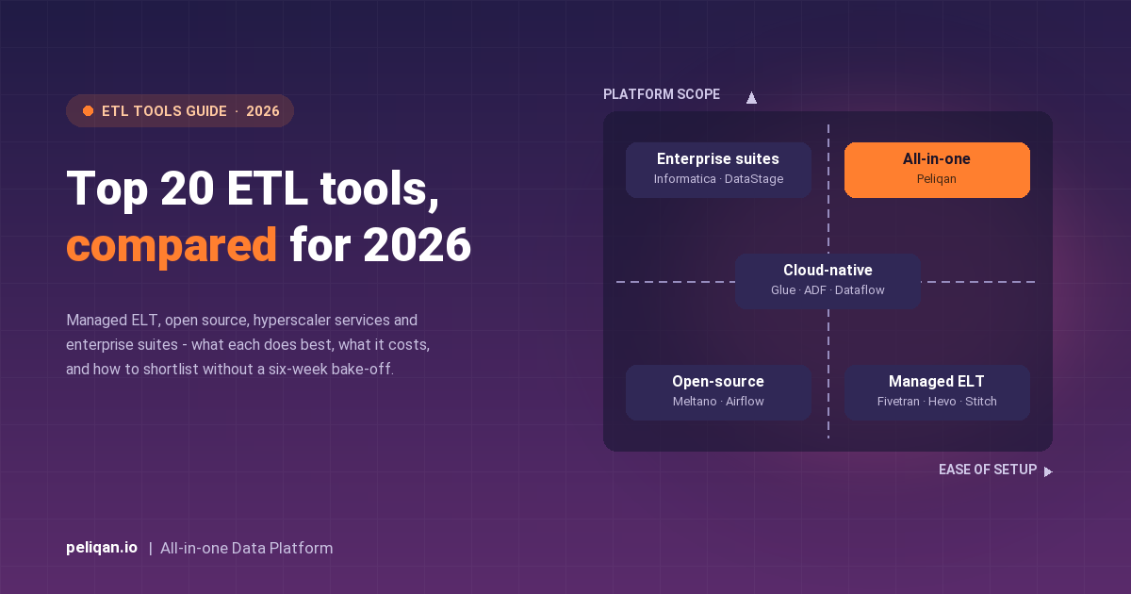This screenshot has height=594, width=1131.
Task: Click the right arrow beside EASE OF SETUP
Action: coord(1048,471)
